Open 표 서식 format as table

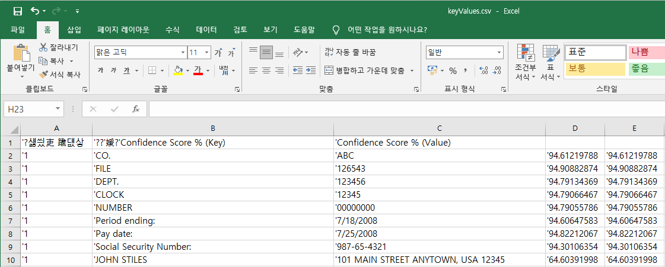tap(551, 62)
